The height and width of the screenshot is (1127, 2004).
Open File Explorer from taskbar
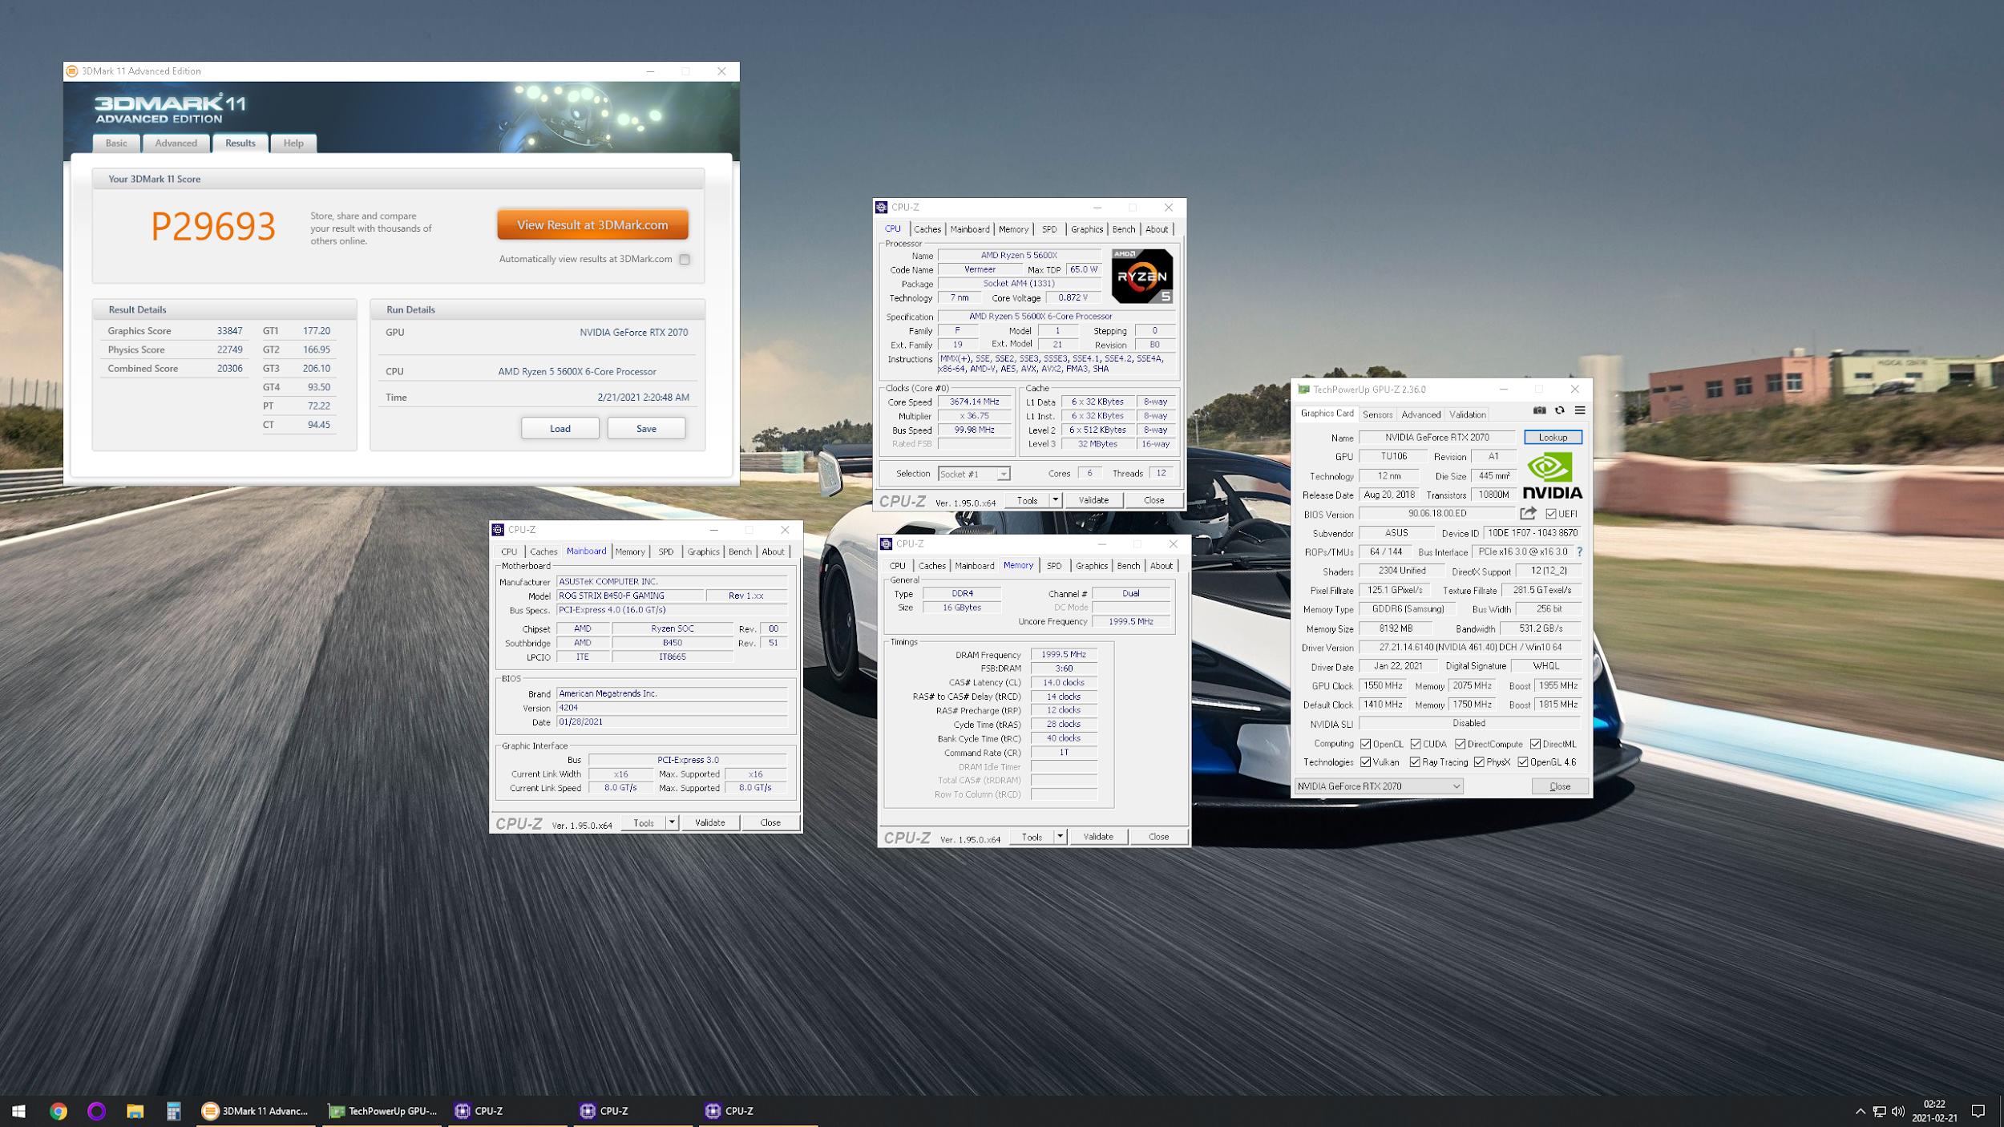click(x=135, y=1111)
